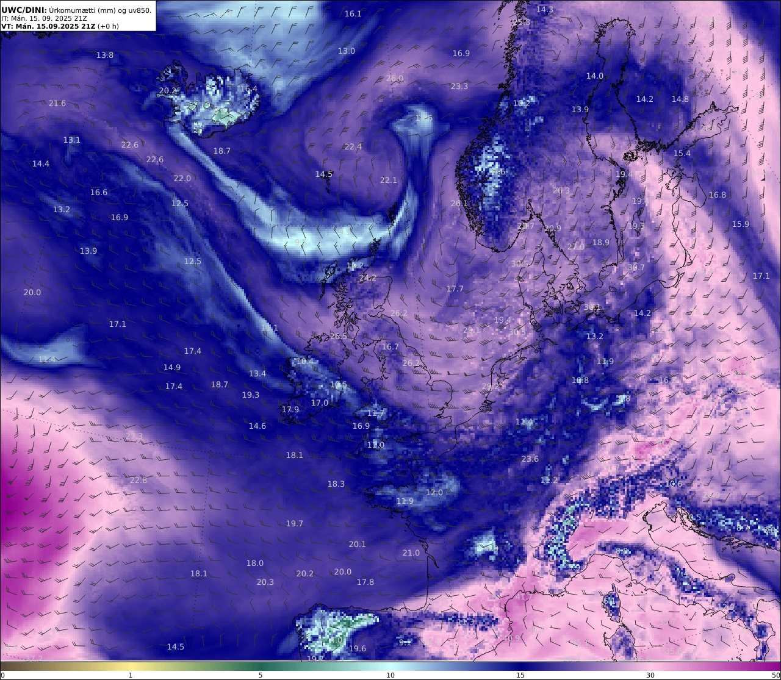Click the map value 24.2
Image resolution: width=781 pixels, height=680 pixels.
368,277
